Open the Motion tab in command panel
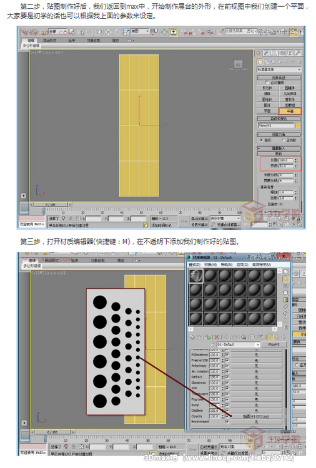Screen dimensions: 316x468 [282, 53]
